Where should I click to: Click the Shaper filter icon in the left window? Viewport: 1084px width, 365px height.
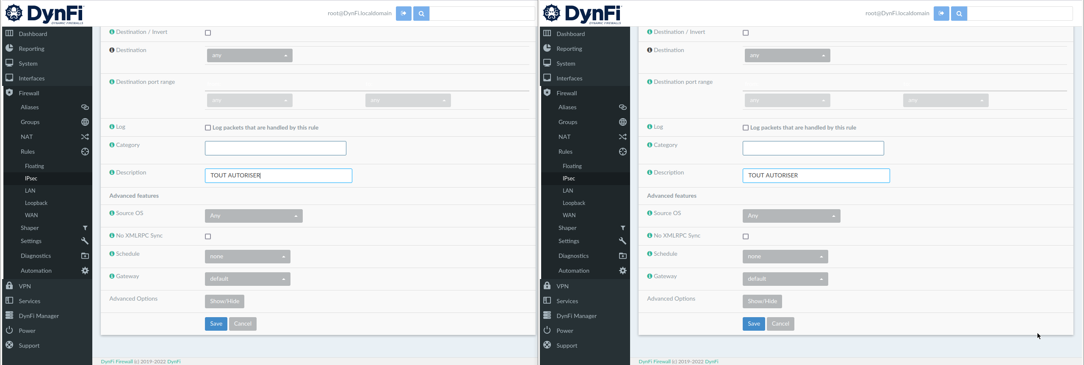(x=85, y=228)
